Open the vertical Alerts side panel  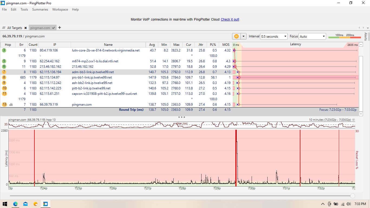[x=366, y=37]
